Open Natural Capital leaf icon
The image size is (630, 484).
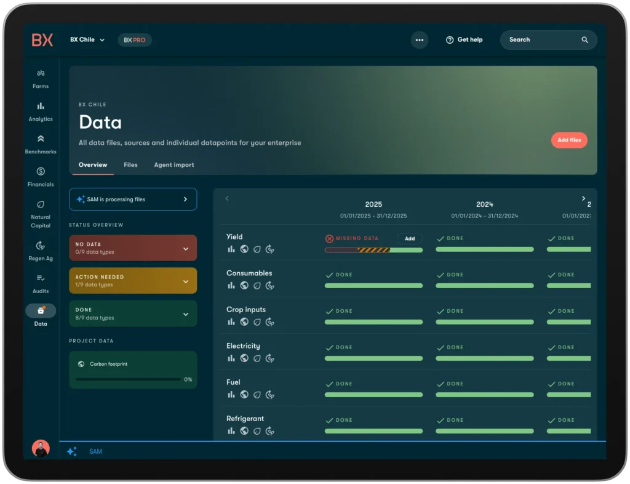pos(41,204)
